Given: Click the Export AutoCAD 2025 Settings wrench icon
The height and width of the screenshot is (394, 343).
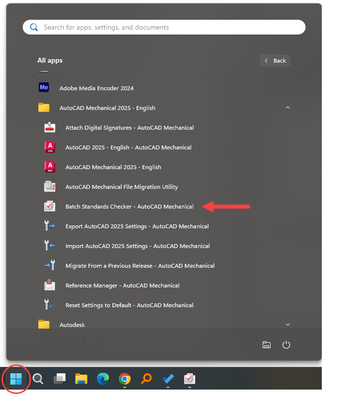Looking at the screenshot, I should pos(49,226).
